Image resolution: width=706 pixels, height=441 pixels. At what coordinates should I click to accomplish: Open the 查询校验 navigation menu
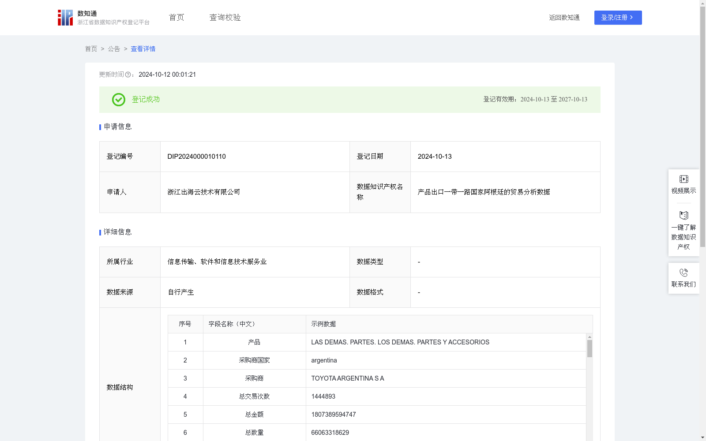225,18
